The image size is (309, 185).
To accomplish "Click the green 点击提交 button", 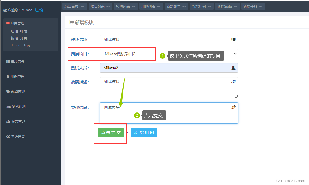I will pyautogui.click(x=111, y=133).
